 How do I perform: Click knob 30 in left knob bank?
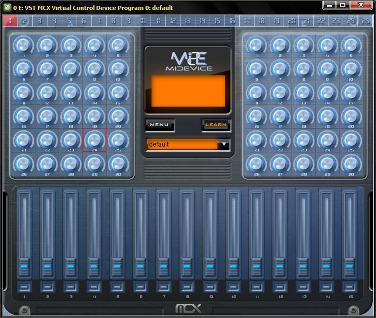[x=118, y=164]
